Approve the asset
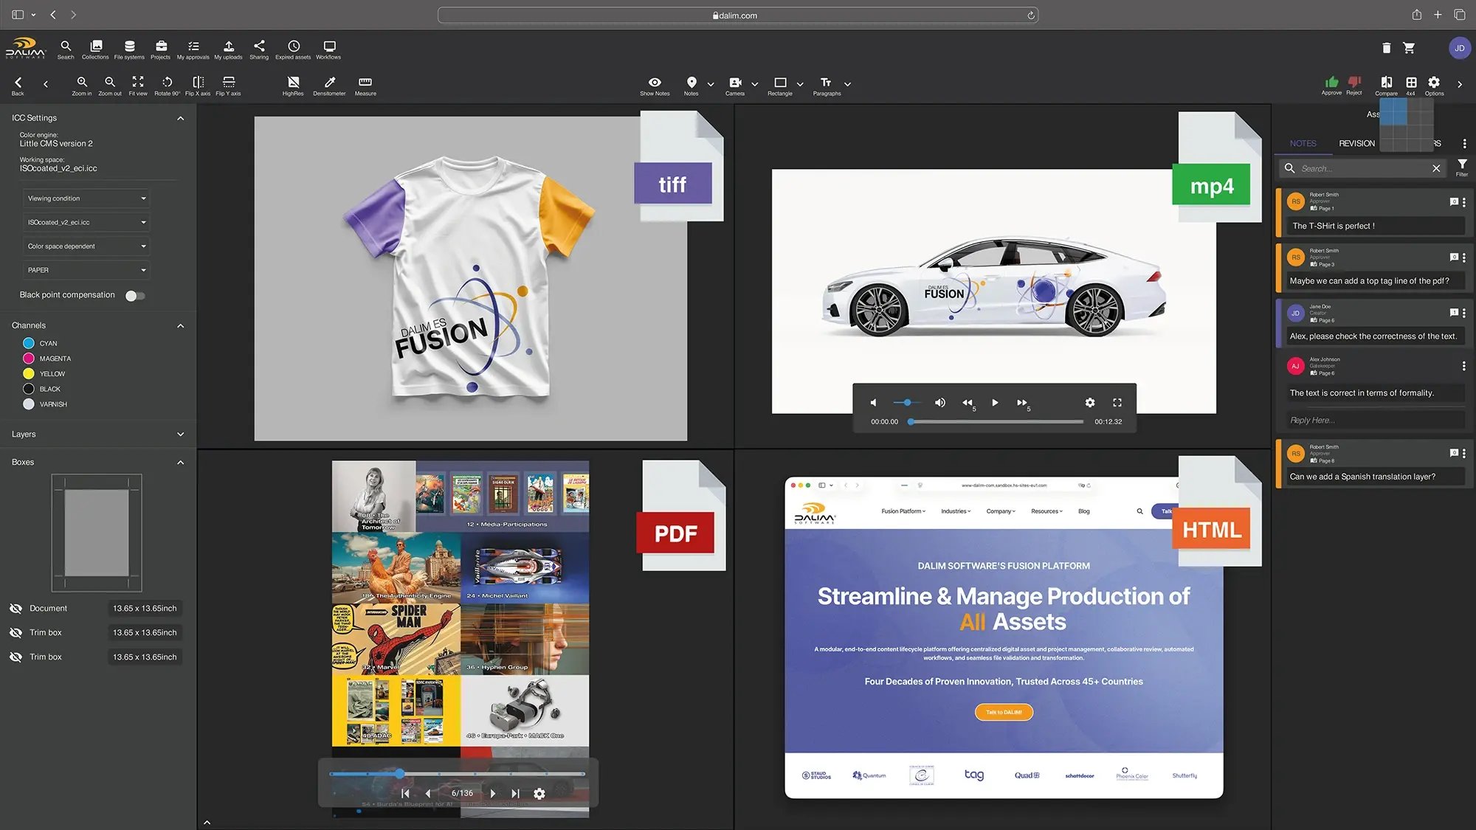 (1331, 86)
